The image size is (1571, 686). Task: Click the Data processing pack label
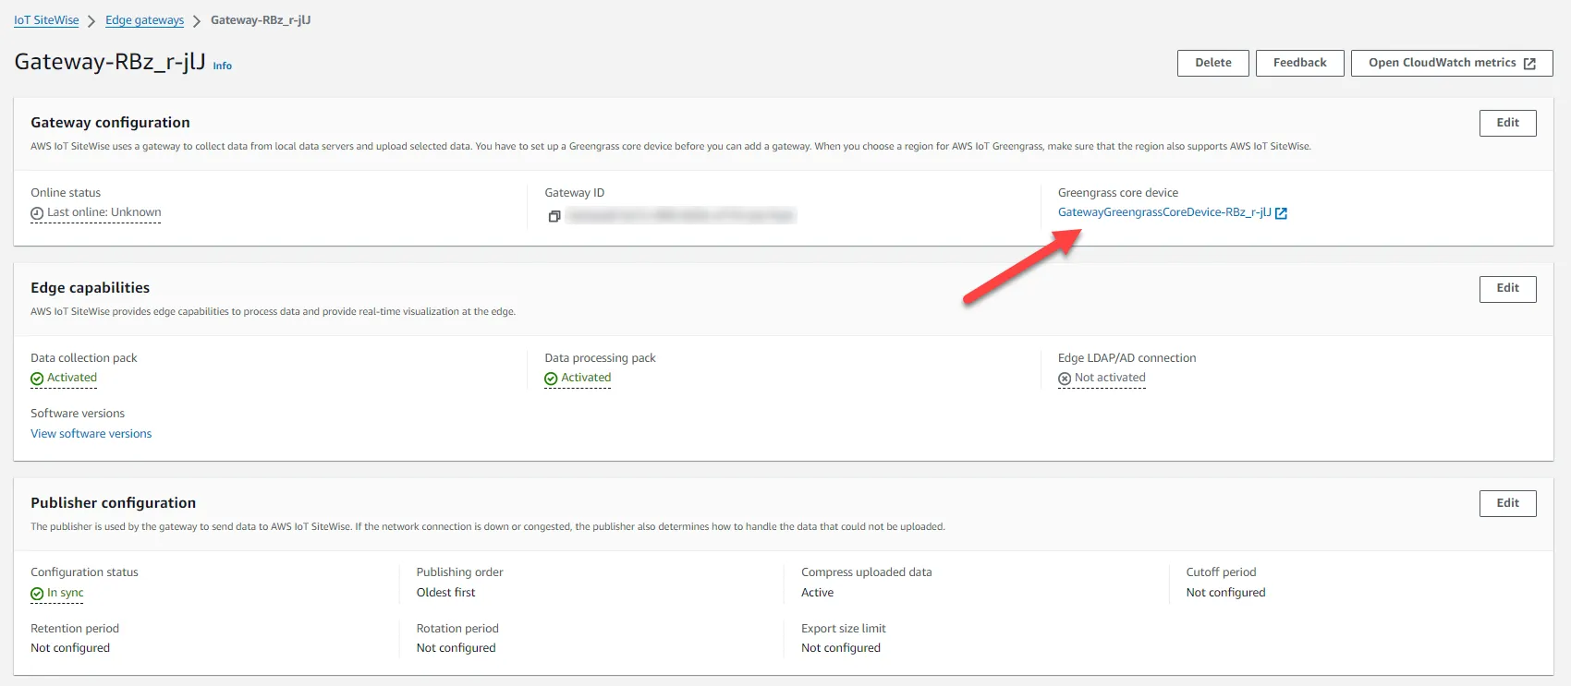(600, 358)
